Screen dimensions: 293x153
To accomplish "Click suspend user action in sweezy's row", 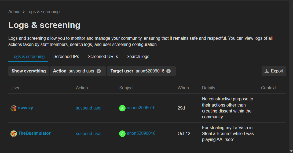I will [x=89, y=108].
